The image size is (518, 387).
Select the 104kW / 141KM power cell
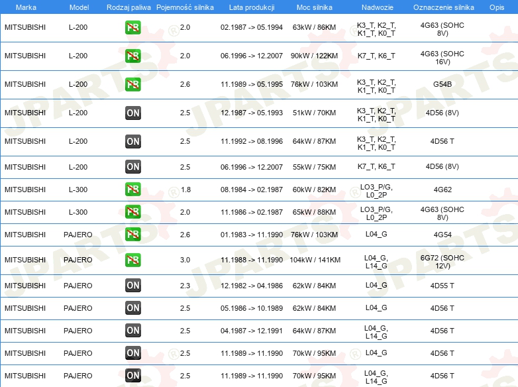(315, 260)
